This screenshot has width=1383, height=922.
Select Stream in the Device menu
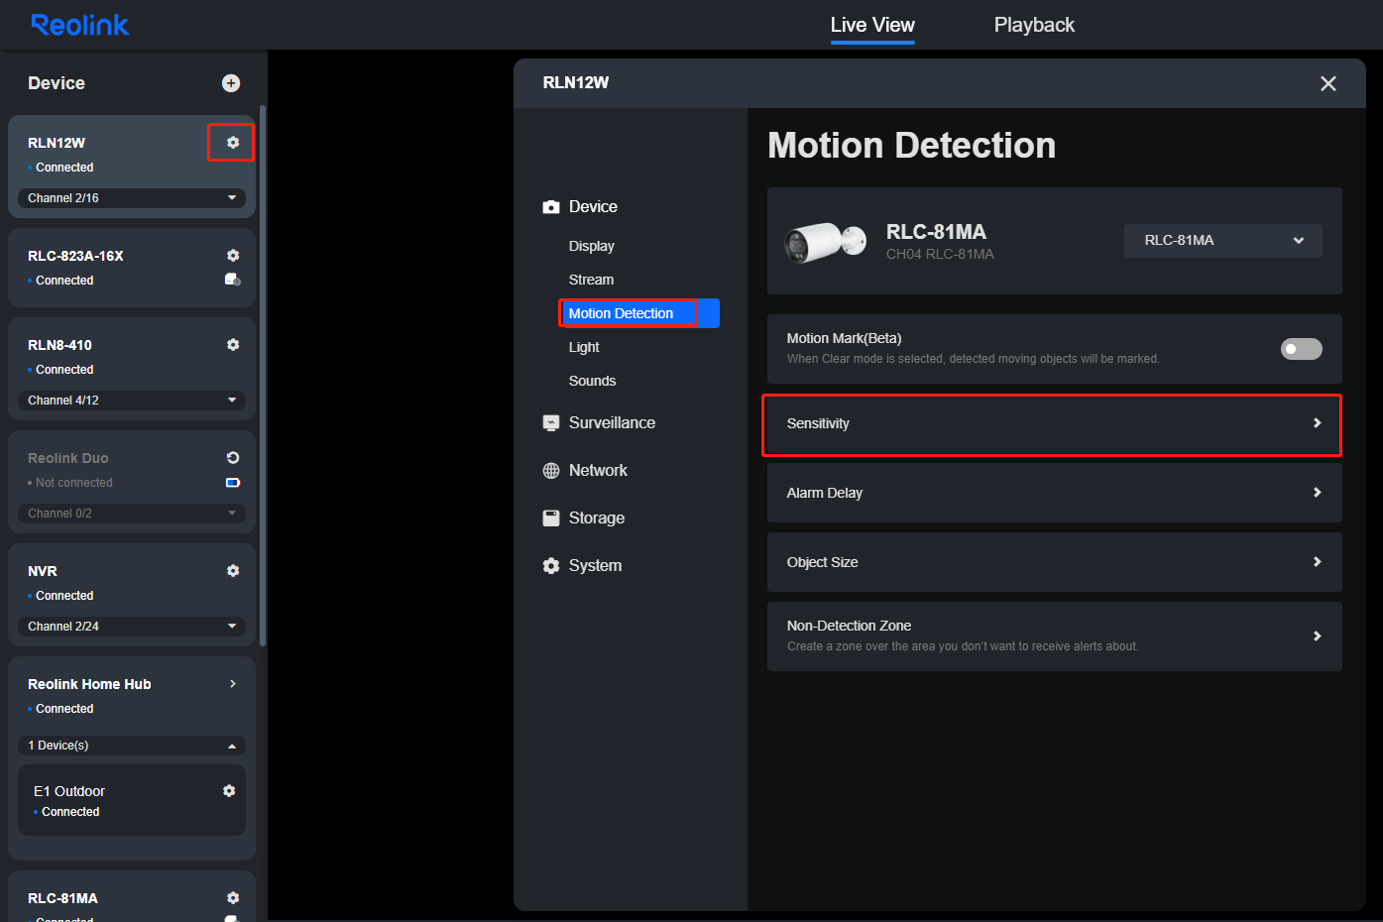point(591,280)
